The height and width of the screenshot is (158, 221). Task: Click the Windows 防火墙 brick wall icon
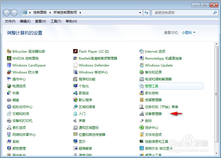coord(9,72)
